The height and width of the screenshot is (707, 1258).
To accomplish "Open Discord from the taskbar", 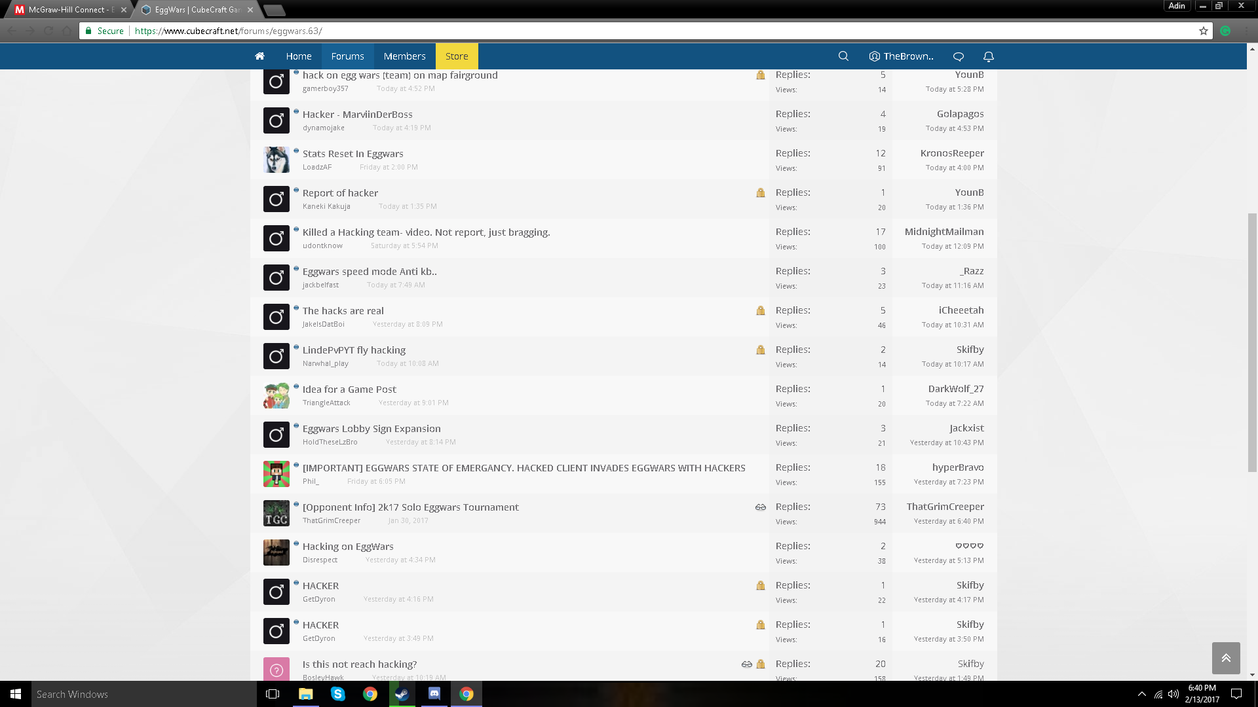I will pyautogui.click(x=434, y=694).
